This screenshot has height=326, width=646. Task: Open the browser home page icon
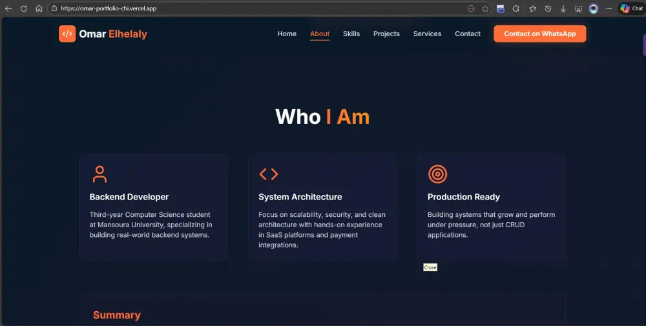(39, 8)
